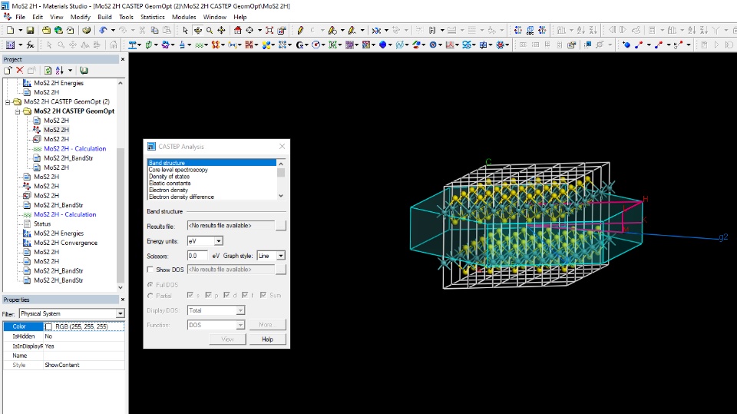Select the Zoom magnifier tool
This screenshot has width=737, height=414.
[x=210, y=31]
